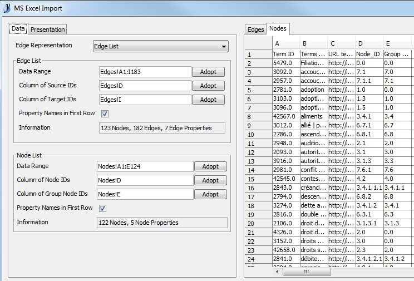
Task: Adopt selection for Column of Target IDs
Action: pos(208,100)
